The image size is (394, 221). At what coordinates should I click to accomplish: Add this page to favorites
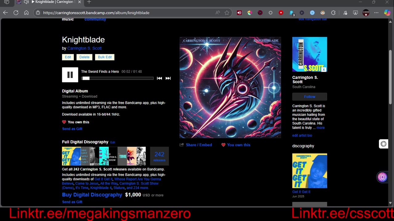(227, 13)
